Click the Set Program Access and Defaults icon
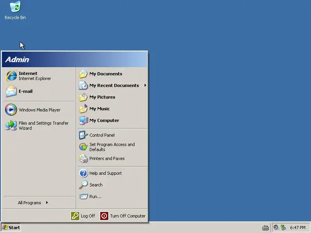Viewport: 311px width, 233px height. coord(83,147)
